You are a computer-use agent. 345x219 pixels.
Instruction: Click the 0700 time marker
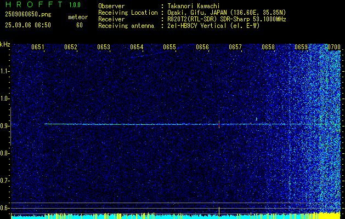click(334, 47)
